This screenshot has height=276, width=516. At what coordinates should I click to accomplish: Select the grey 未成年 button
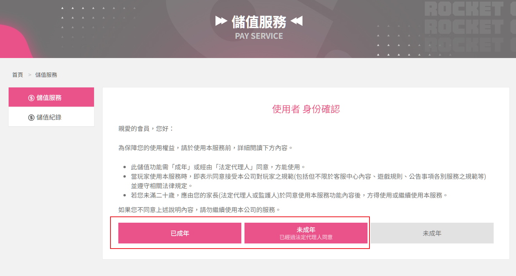(432, 233)
